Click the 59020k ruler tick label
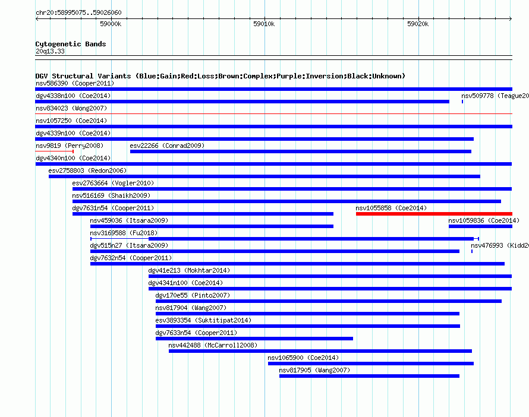The image size is (529, 417). (x=418, y=24)
